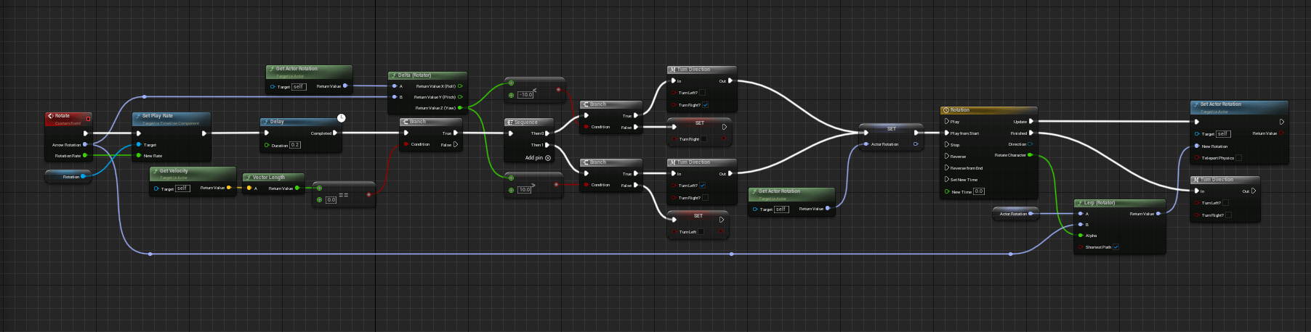1311x332 pixels.
Task: Click the function icon on Lerp (Rotator) node
Action: pos(1079,203)
